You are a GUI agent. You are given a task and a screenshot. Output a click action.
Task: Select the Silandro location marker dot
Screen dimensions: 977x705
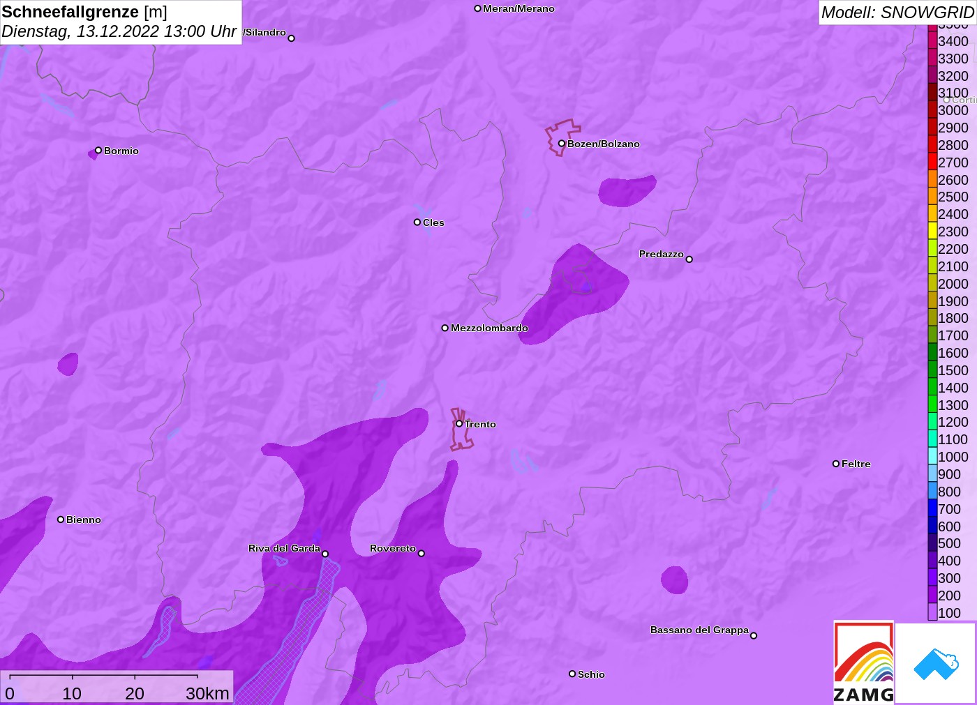291,38
